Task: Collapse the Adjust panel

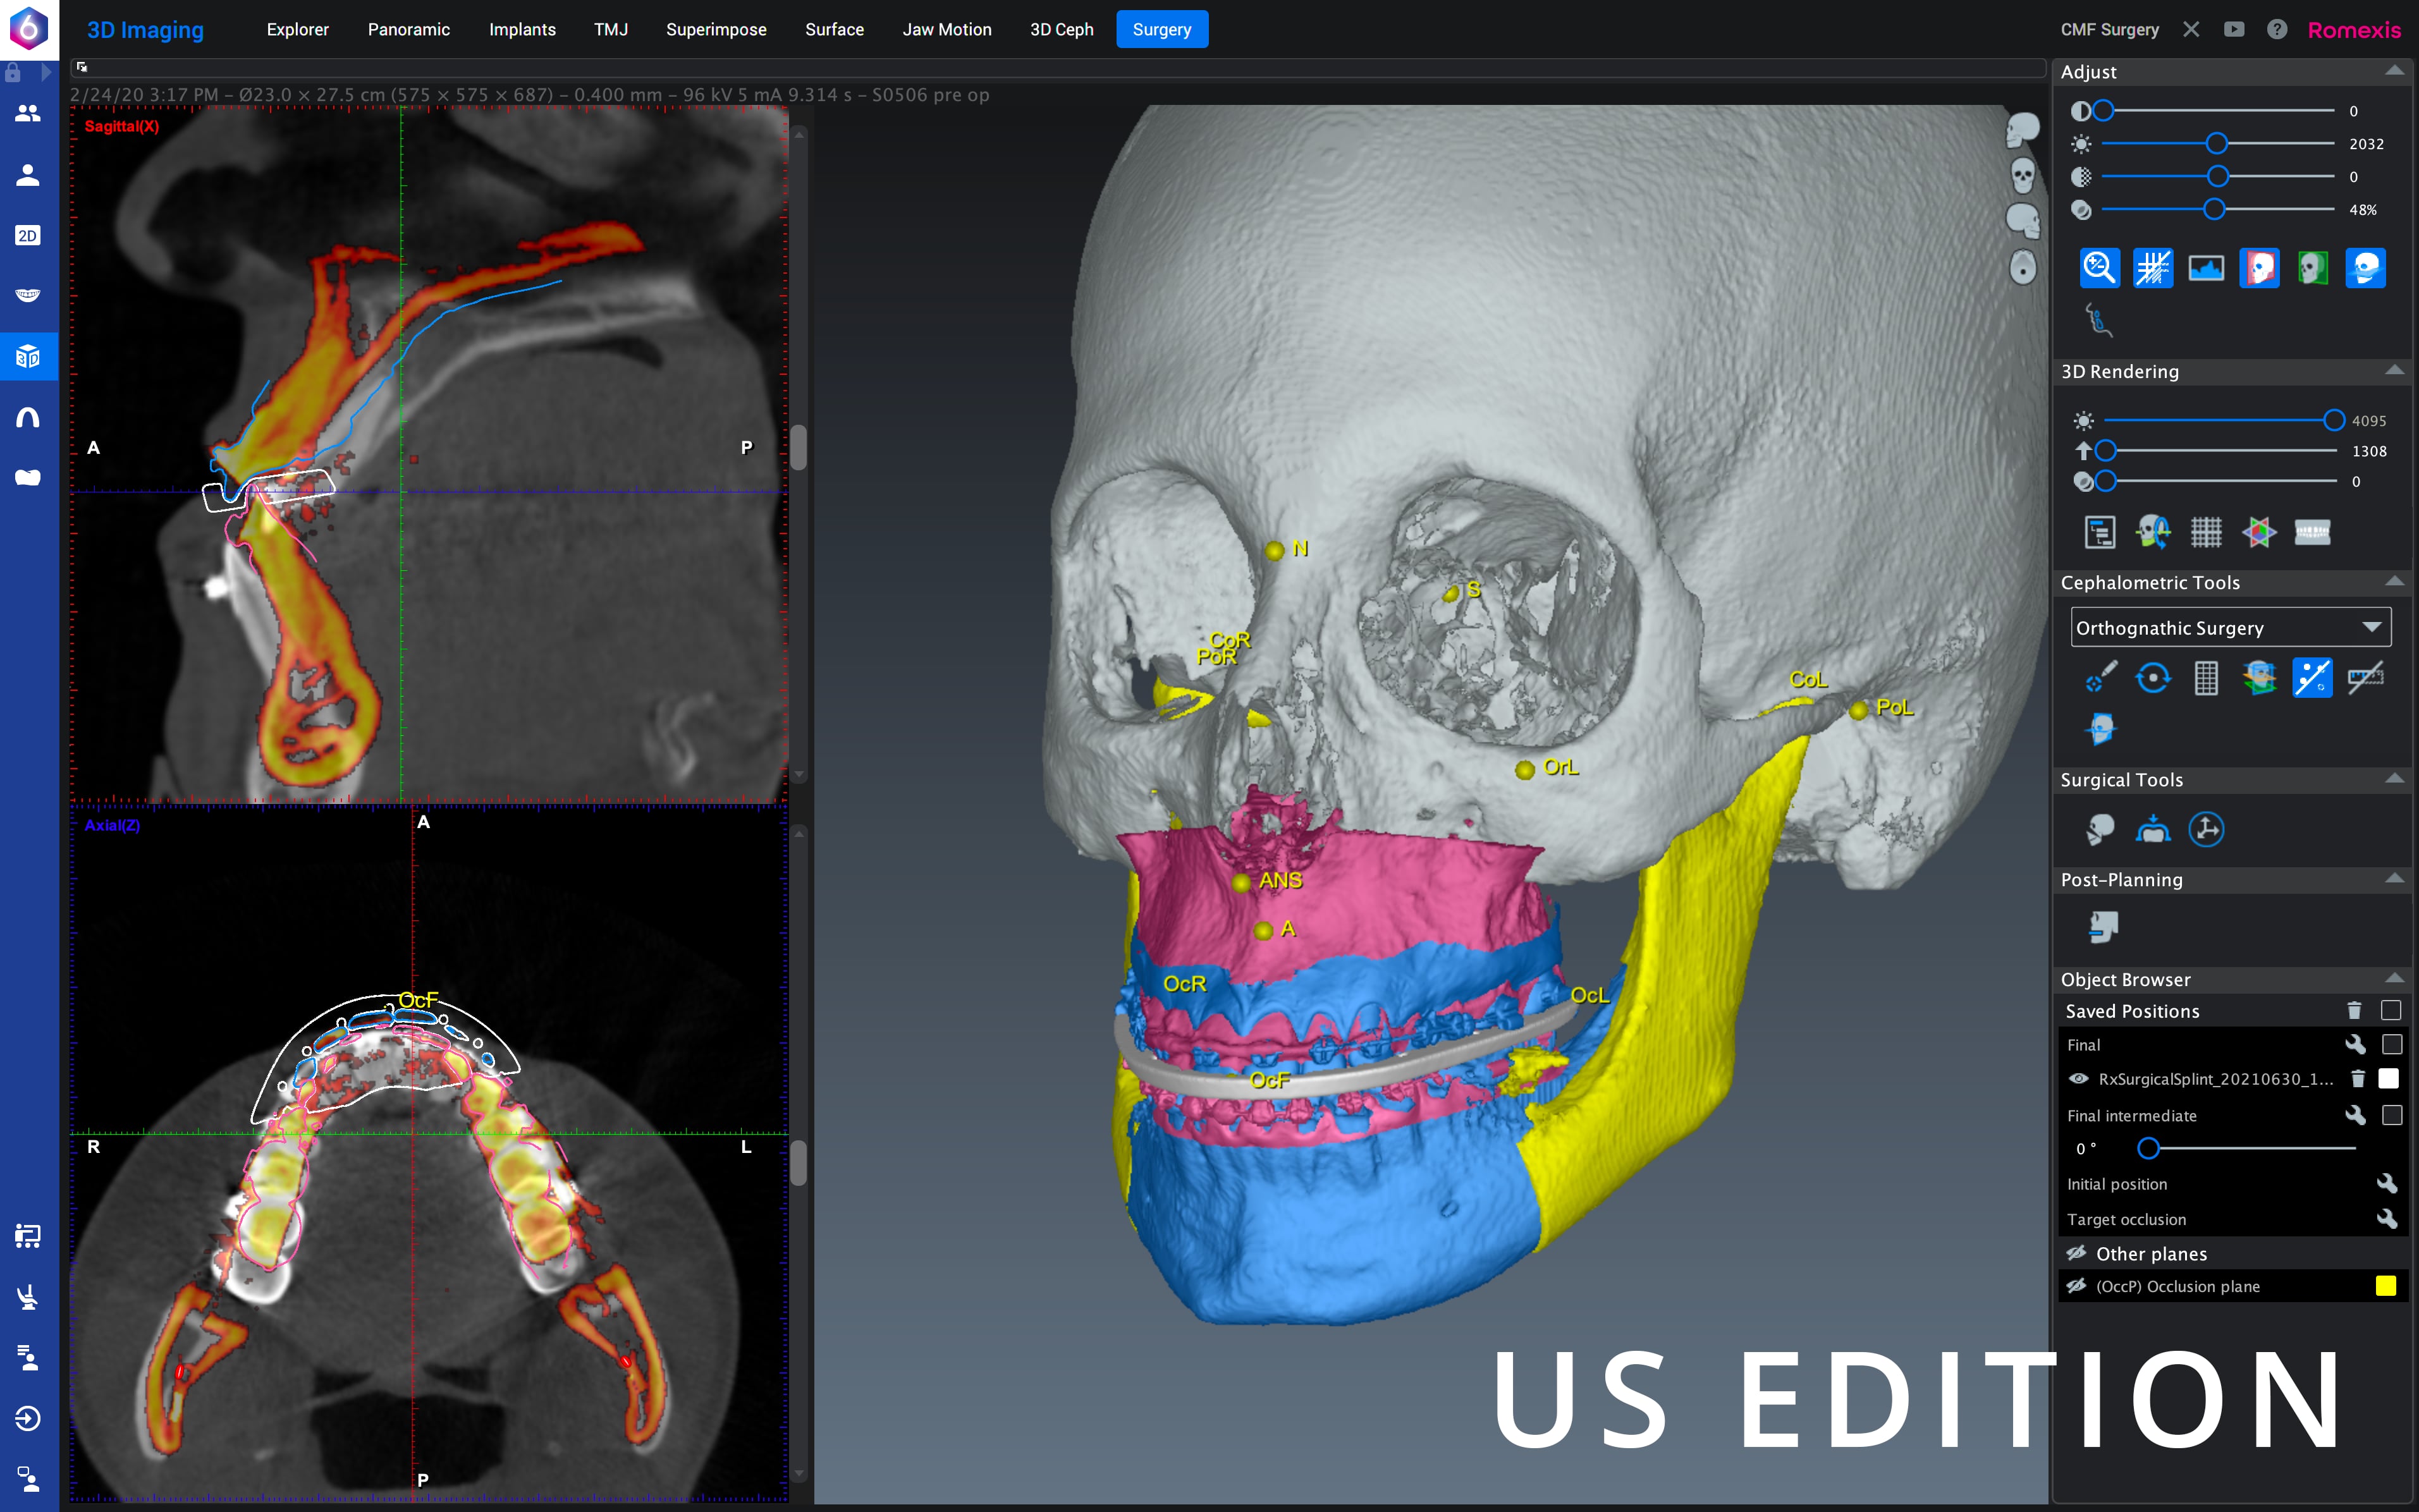Action: click(2394, 71)
